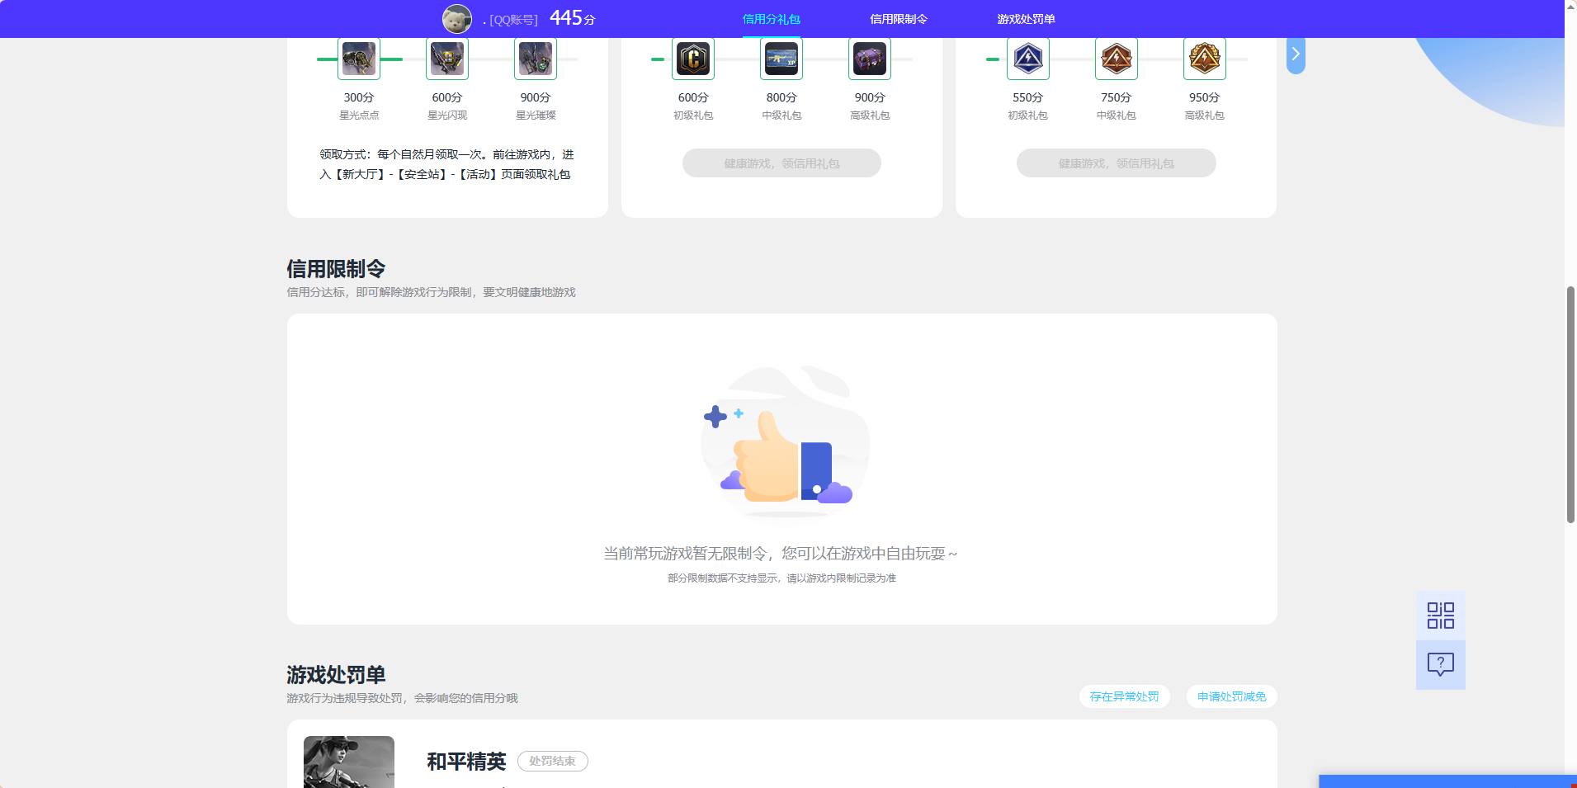1577x788 pixels.
Task: Click the 和平精英 game title
Action: coord(466,761)
